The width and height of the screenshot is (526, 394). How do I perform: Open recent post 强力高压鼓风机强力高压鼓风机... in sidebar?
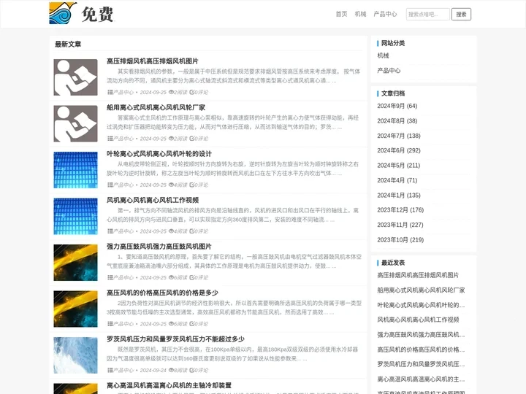point(421,335)
